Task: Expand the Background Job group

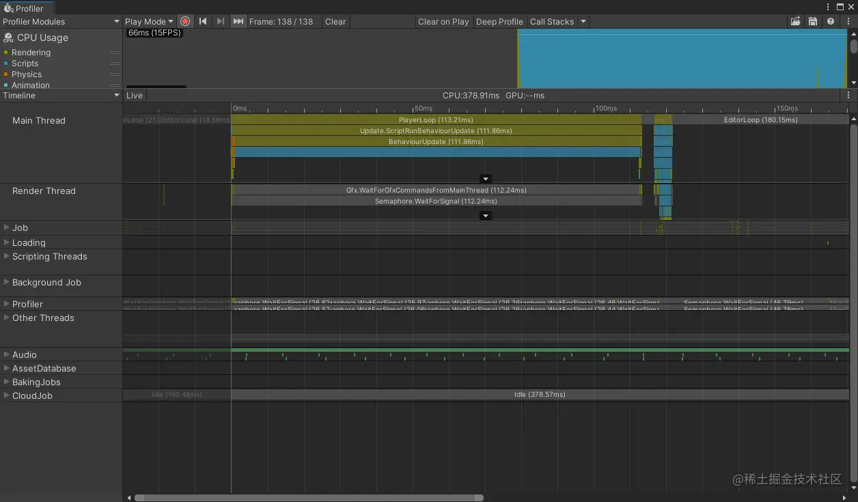Action: point(6,282)
